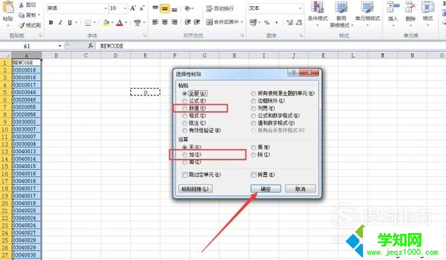
Task: Select the 全部 (All) paste radio button
Action: point(184,93)
